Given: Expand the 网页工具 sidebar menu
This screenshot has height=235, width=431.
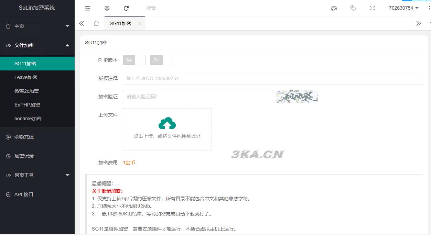Looking at the screenshot, I should [37, 175].
